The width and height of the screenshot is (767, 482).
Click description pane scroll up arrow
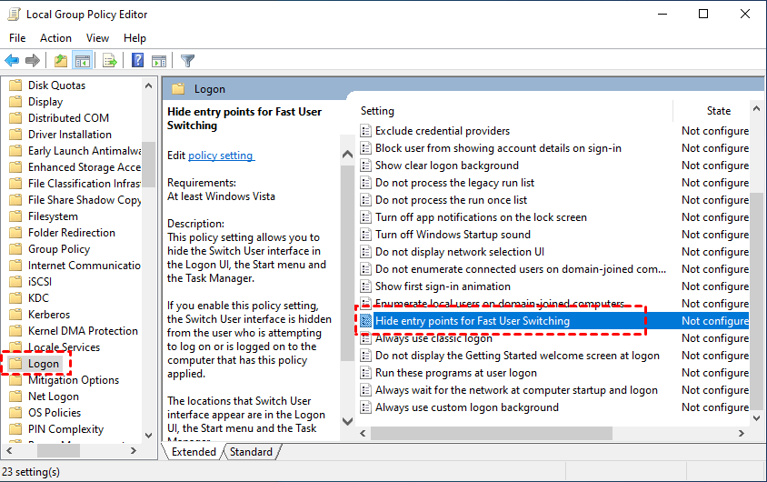click(347, 154)
